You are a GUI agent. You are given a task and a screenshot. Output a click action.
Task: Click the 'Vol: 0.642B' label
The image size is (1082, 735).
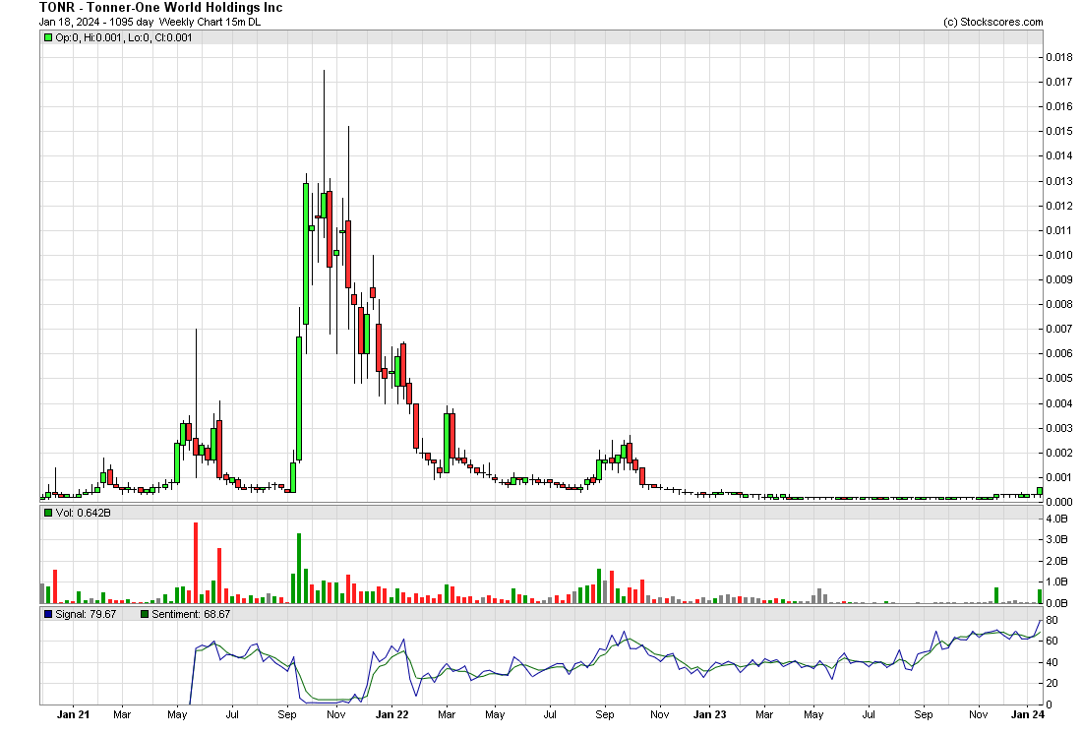[83, 513]
